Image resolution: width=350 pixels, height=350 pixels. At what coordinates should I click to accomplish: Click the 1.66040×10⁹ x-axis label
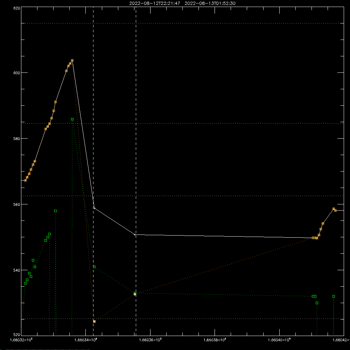[x=279, y=340]
